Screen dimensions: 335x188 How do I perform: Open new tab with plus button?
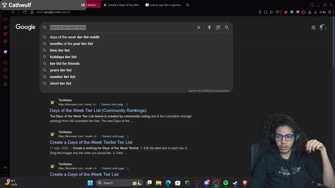coord(187,5)
